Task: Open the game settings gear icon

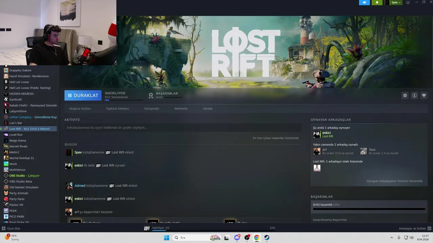Action: point(405,96)
